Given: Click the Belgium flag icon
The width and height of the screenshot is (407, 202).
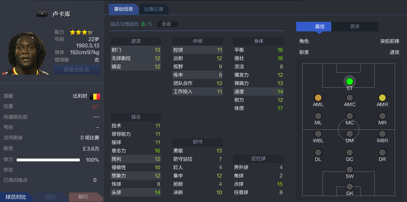Looking at the screenshot, I should pyautogui.click(x=95, y=96).
